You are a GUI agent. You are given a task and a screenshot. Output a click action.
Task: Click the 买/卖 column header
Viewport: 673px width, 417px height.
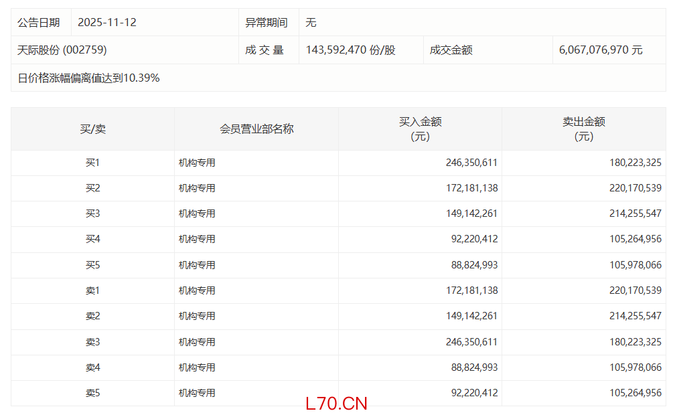[x=92, y=129]
